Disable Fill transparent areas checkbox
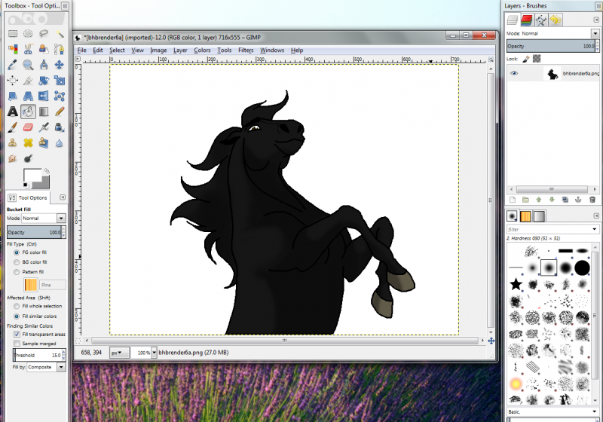This screenshot has width=603, height=422. click(17, 334)
